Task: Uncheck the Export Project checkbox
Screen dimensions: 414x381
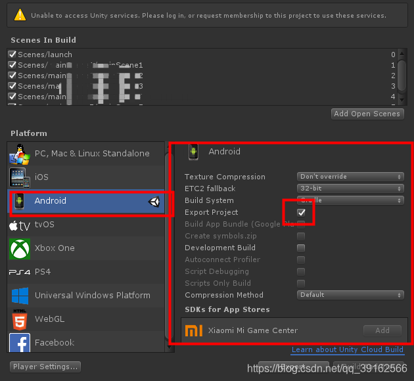Action: [x=301, y=212]
